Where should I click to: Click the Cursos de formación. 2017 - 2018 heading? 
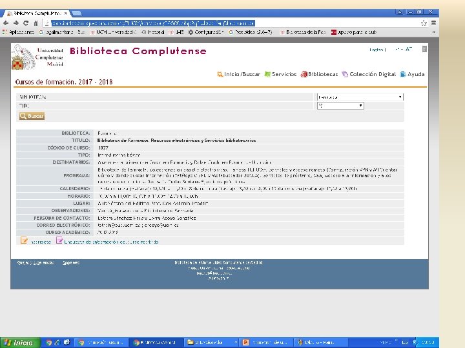(x=64, y=82)
